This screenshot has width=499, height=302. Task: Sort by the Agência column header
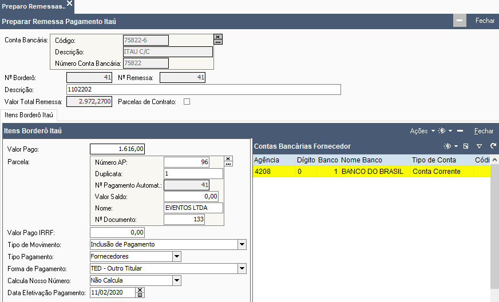tap(274, 160)
